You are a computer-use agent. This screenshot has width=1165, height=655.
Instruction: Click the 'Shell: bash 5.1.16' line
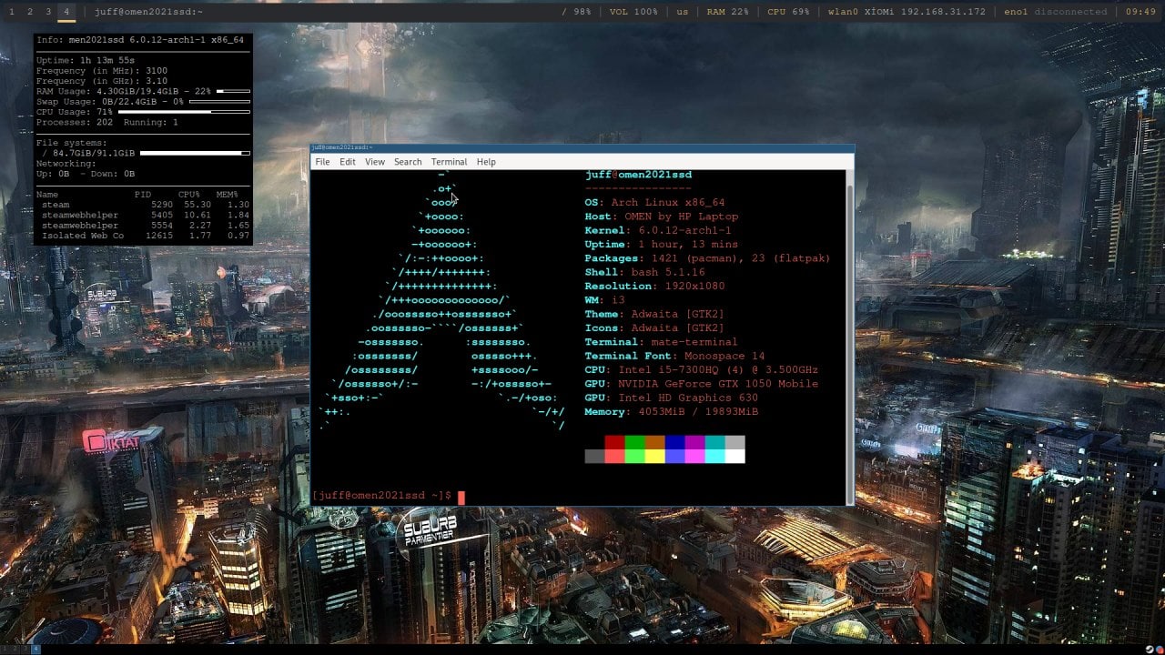pos(645,273)
